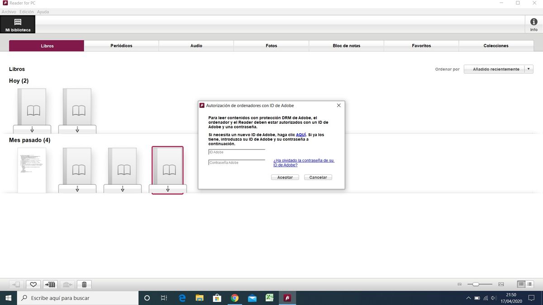Viewport: 543px width, 305px height.
Task: Open Google Chrome from the taskbar
Action: click(x=234, y=298)
